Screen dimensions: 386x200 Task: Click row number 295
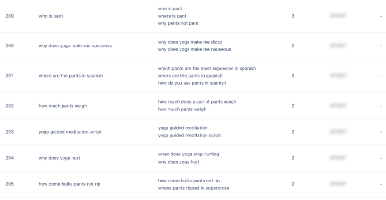point(9,184)
